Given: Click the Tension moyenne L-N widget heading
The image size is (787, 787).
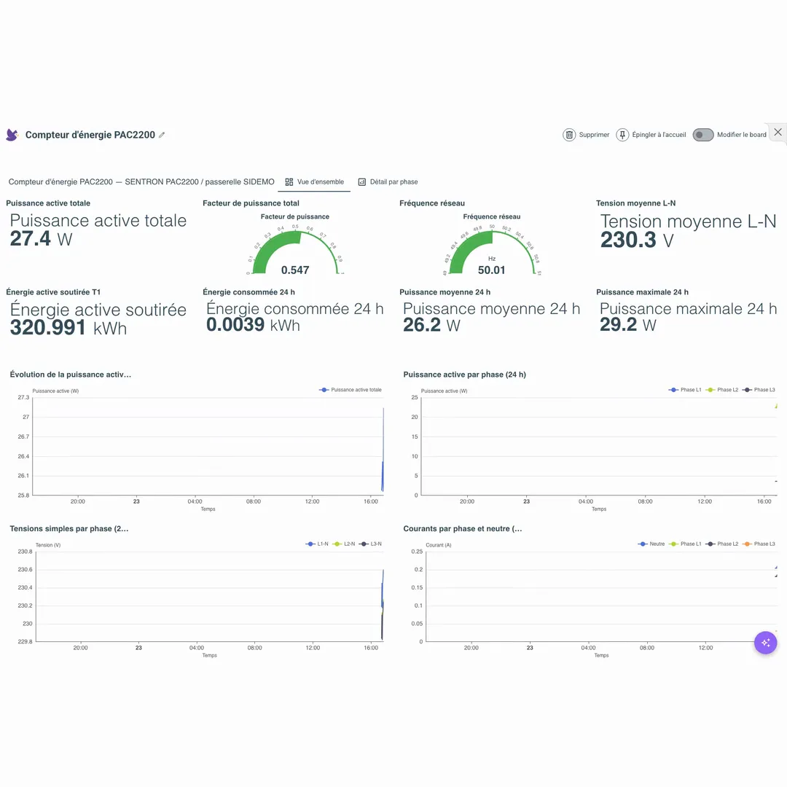Looking at the screenshot, I should [636, 203].
